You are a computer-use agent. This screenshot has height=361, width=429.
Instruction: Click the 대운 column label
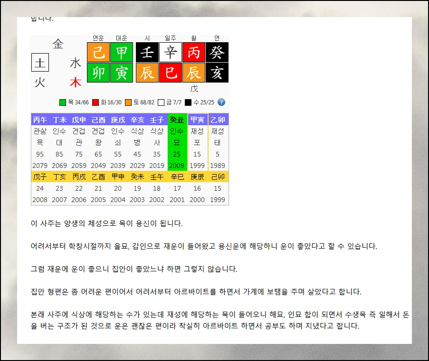(122, 38)
